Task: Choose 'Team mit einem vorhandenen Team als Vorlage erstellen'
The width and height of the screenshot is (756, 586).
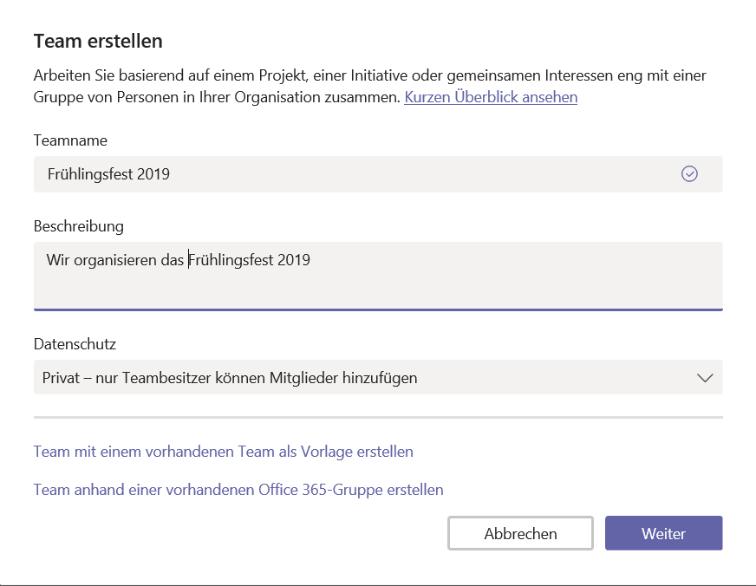Action: pyautogui.click(x=223, y=452)
